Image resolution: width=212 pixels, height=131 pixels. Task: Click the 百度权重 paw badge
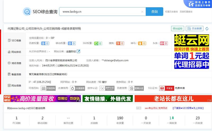(45, 43)
